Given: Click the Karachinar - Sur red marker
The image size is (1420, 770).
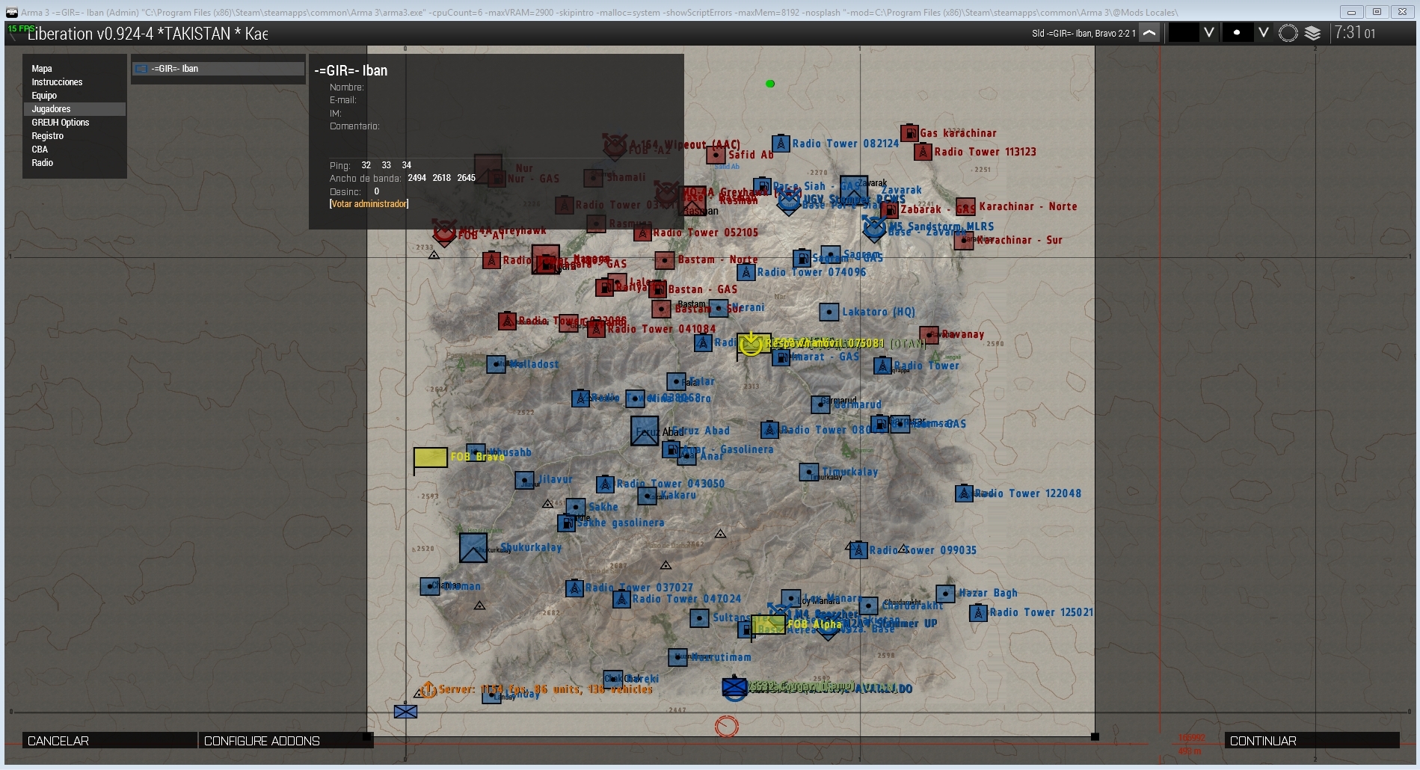Looking at the screenshot, I should coord(964,241).
